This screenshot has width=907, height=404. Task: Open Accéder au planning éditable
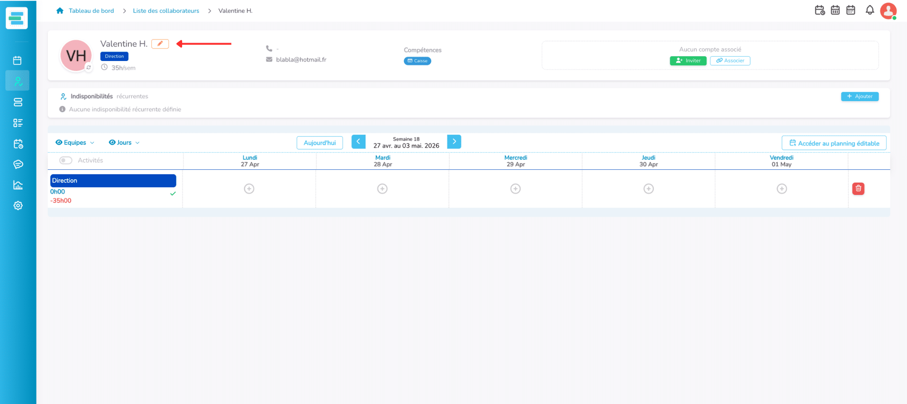click(834, 143)
